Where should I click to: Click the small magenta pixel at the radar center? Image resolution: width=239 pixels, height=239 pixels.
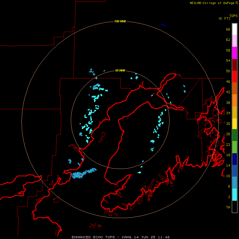127,119
